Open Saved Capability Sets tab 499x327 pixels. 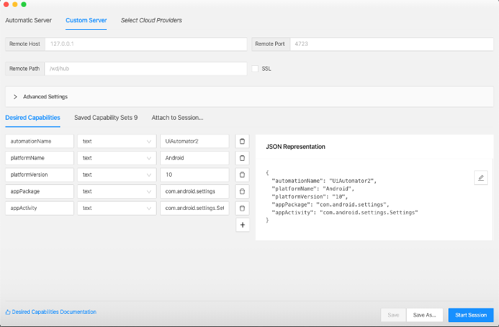pos(106,118)
